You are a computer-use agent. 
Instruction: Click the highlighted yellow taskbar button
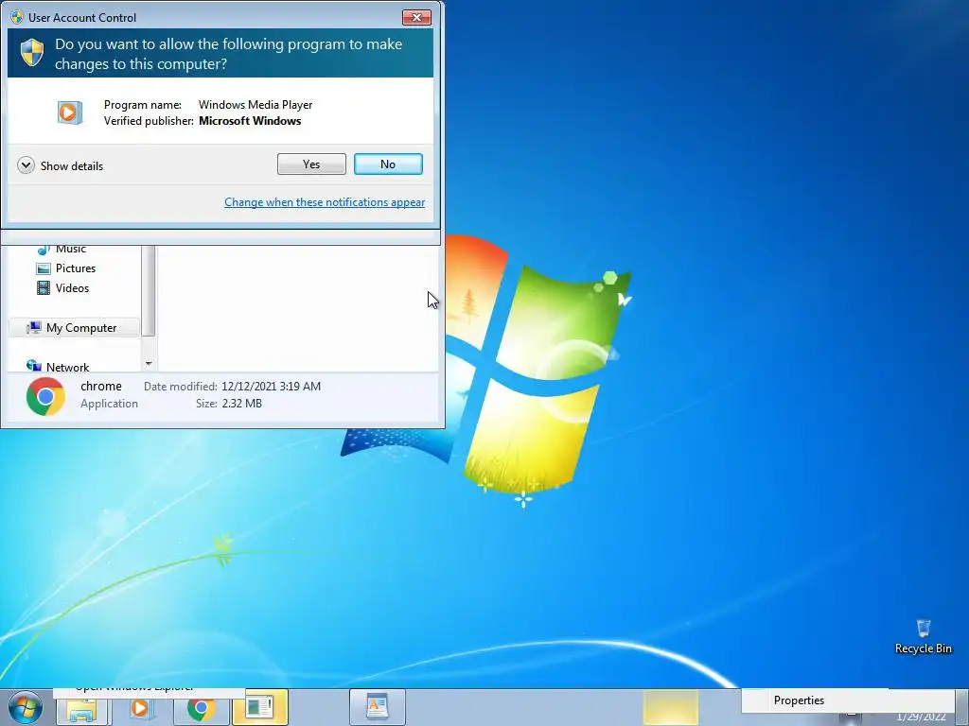671,707
